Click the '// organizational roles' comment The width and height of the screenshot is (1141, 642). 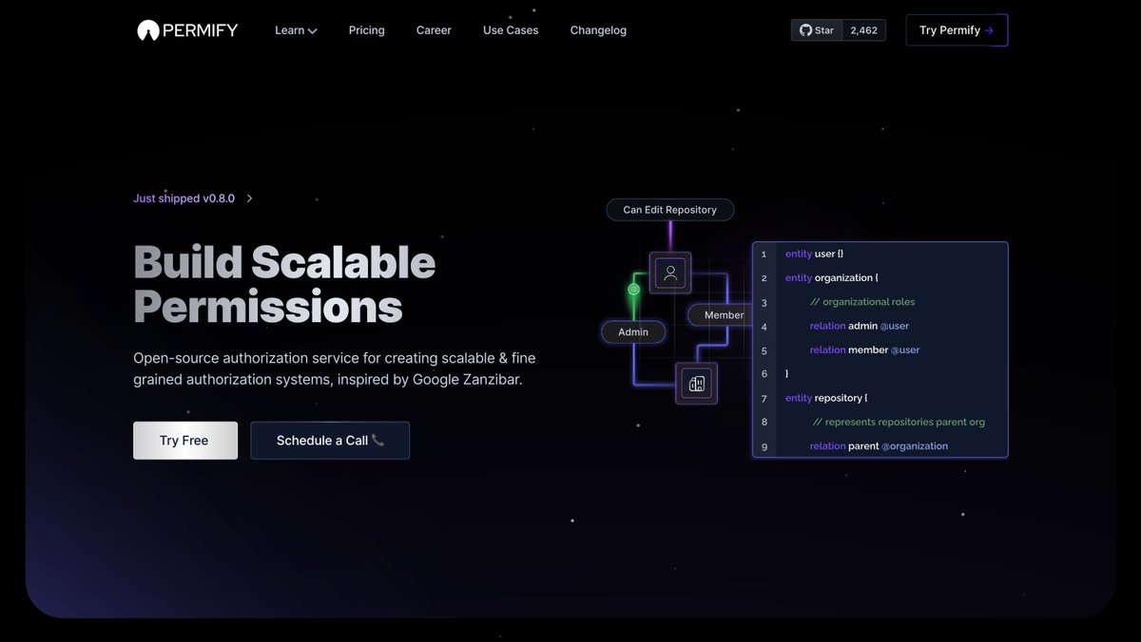862,302
